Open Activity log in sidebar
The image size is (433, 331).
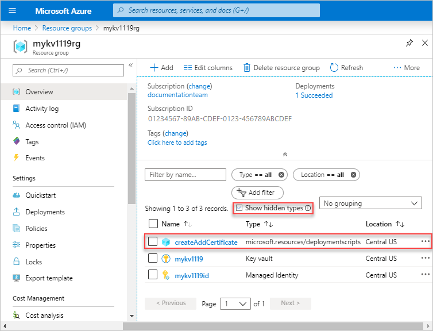42,109
